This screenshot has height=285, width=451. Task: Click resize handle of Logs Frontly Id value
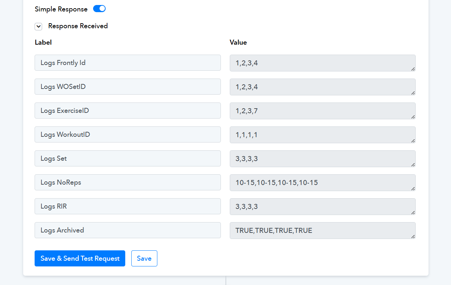click(413, 69)
